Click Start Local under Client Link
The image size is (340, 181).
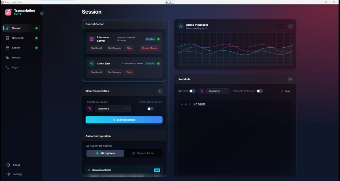tap(96, 72)
